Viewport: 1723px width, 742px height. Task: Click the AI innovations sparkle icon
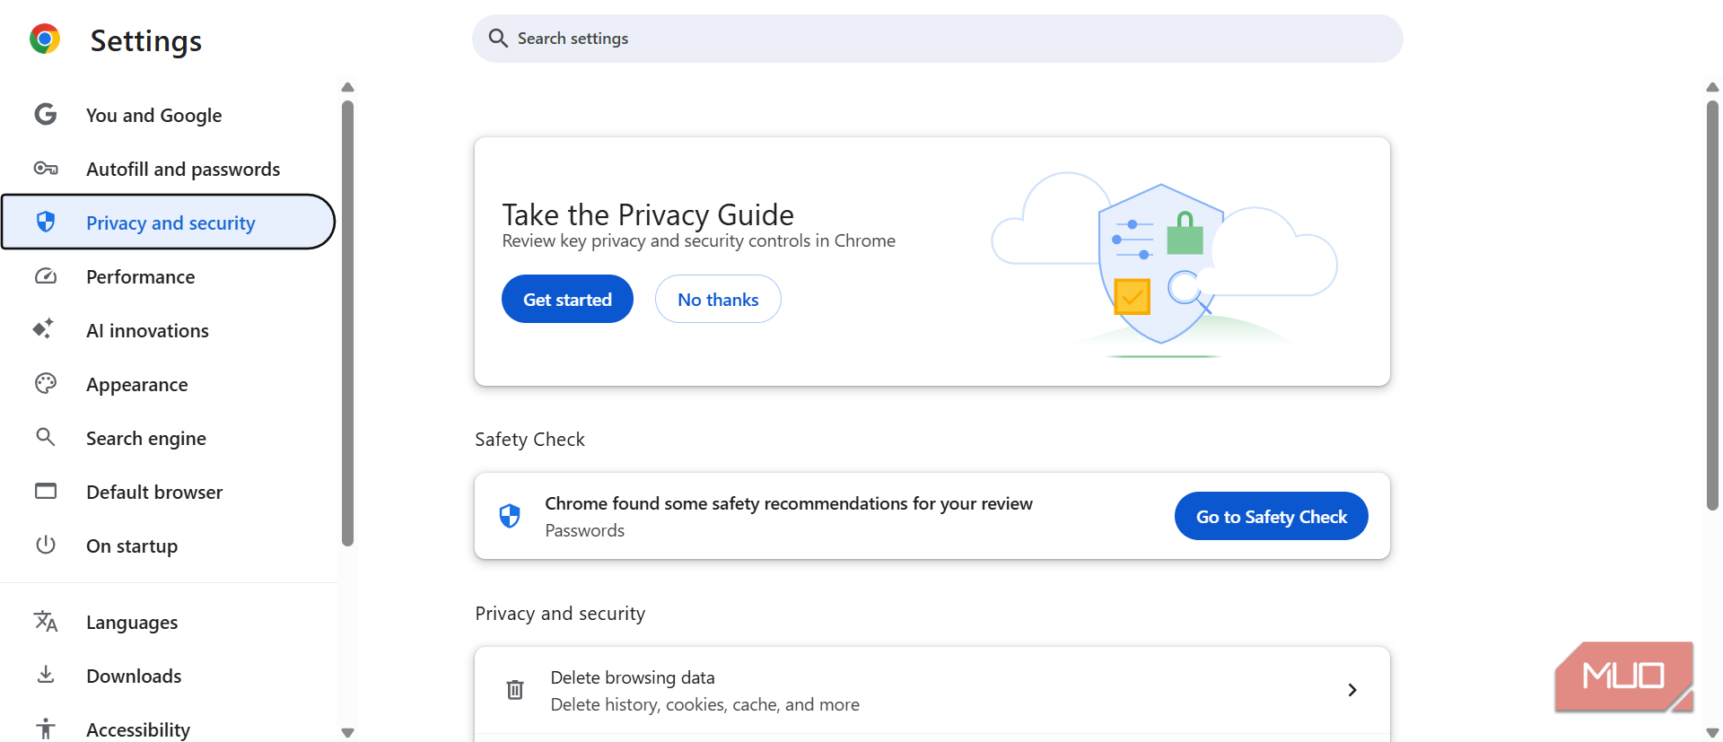point(44,329)
